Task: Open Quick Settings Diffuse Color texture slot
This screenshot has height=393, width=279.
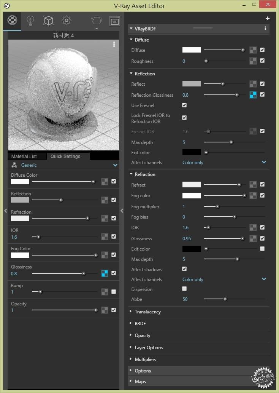Action: point(105,182)
